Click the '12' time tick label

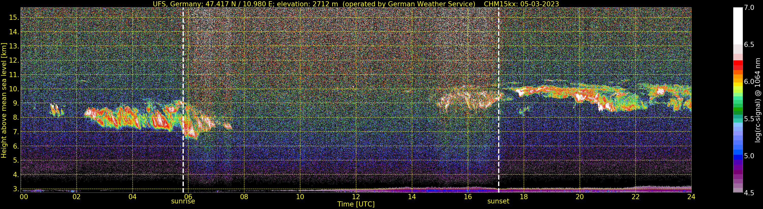click(356, 197)
